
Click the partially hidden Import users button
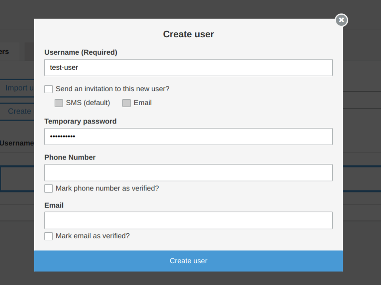(18, 88)
